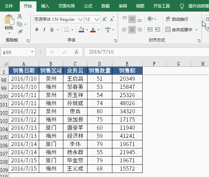Click cell with value 41241
Screen dimensions: 209x177
click(x=127, y=136)
